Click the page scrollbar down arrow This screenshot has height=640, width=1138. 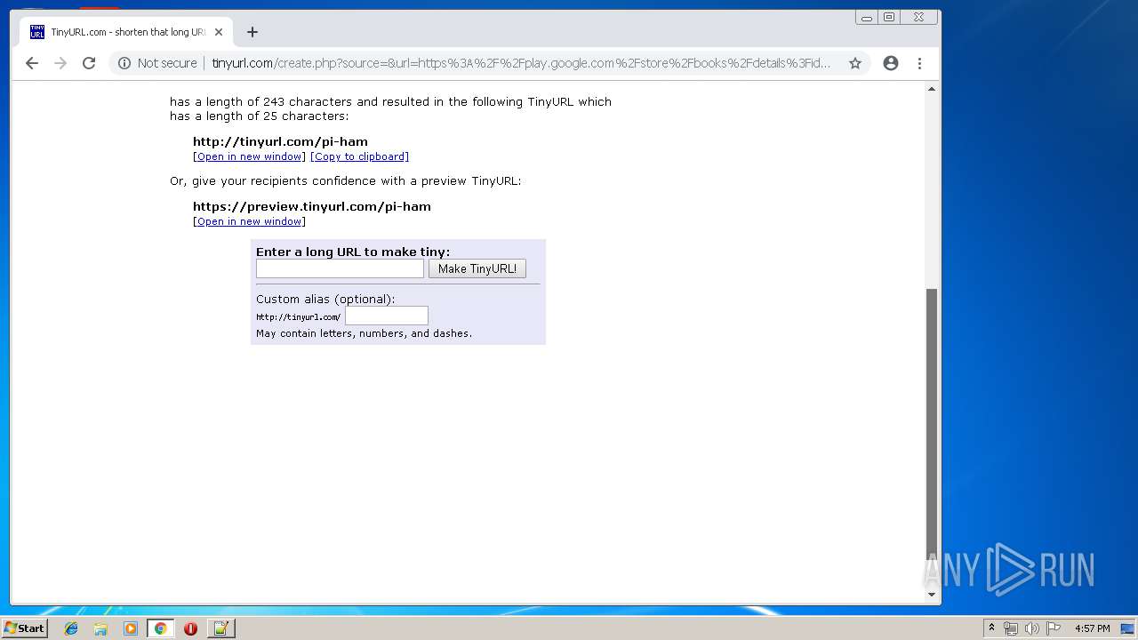point(932,595)
